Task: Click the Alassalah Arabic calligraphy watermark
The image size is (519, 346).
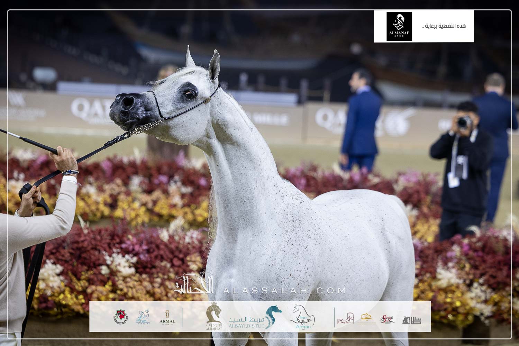Action: point(194,284)
